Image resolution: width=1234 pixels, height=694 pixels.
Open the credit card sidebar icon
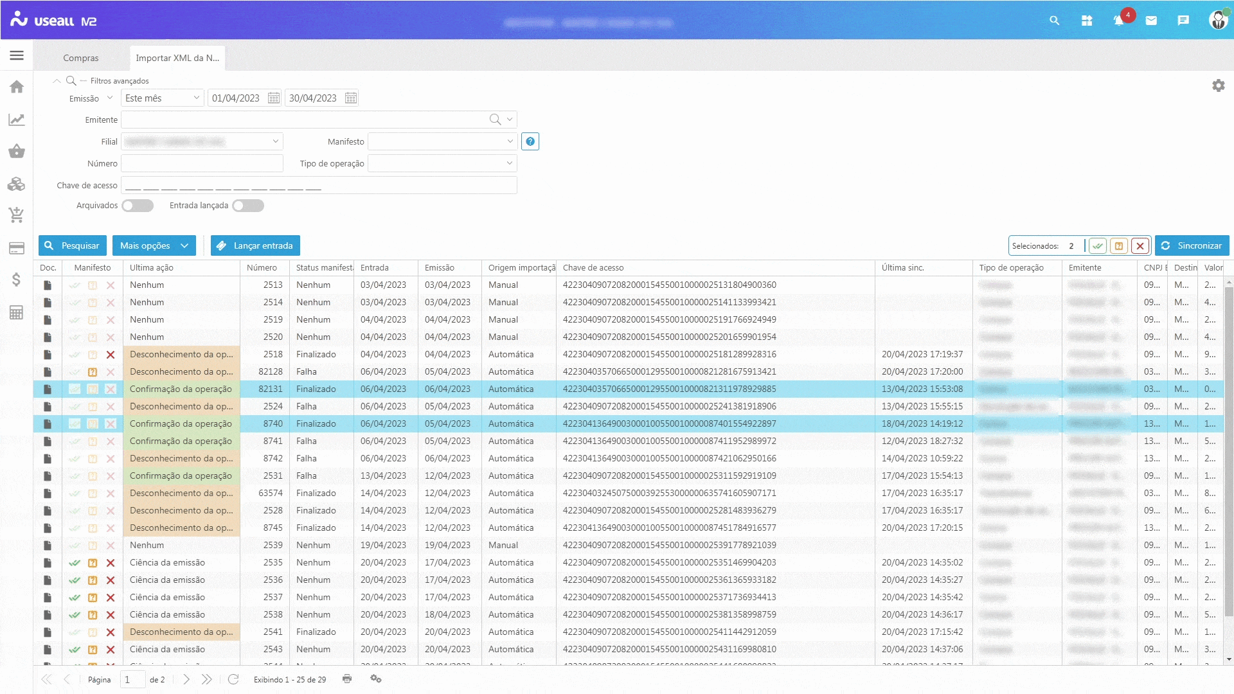(x=17, y=248)
